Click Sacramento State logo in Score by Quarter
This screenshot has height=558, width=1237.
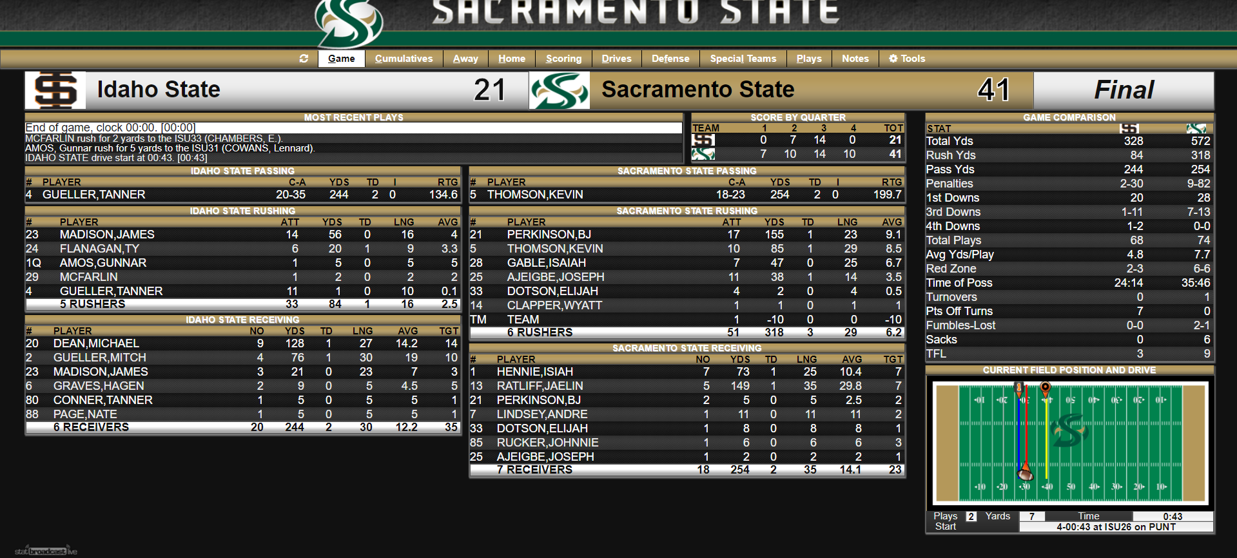pyautogui.click(x=703, y=154)
